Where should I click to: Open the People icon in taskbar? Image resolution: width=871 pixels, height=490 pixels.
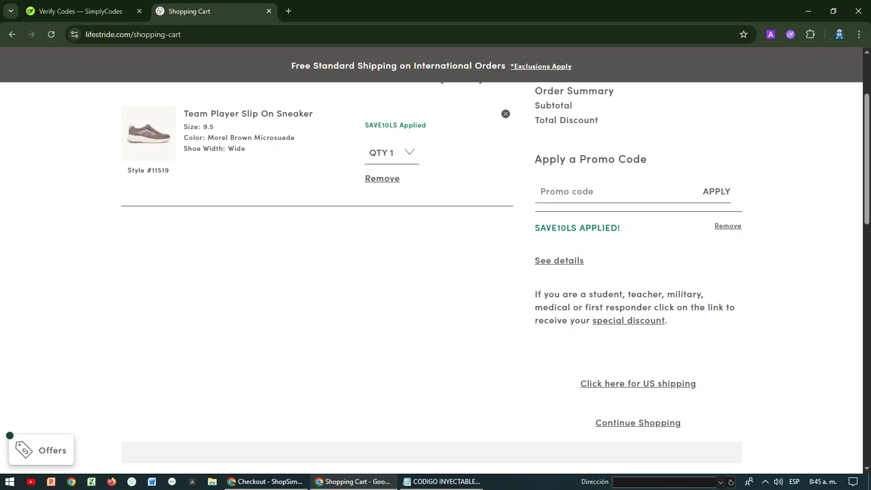(749, 482)
